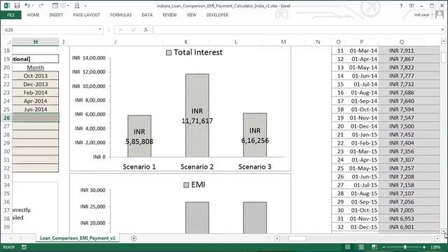This screenshot has height=252, width=448.
Task: Click the EMI chart legend entry
Action: (x=195, y=185)
